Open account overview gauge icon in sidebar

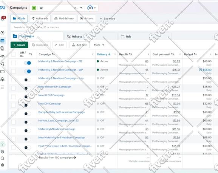pos(2,33)
